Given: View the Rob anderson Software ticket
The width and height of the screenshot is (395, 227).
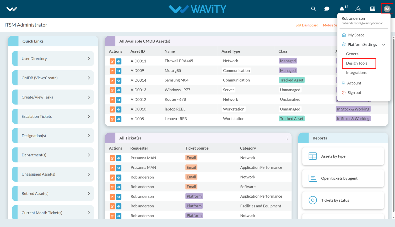Looking at the screenshot, I should coord(119,187).
